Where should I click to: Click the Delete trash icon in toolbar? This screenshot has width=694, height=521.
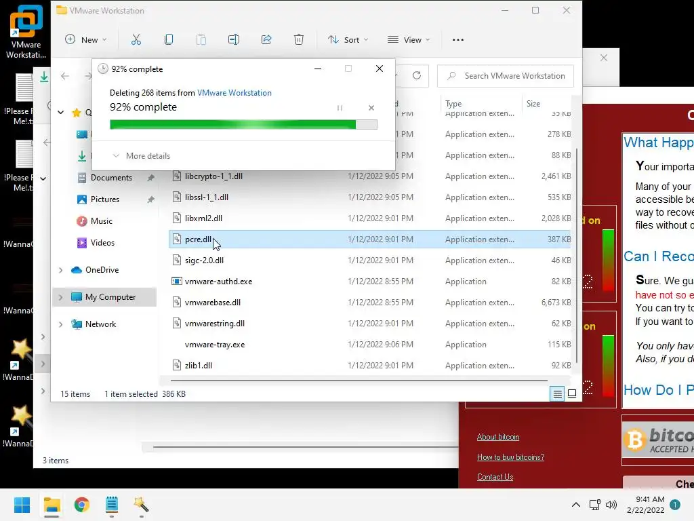299,40
